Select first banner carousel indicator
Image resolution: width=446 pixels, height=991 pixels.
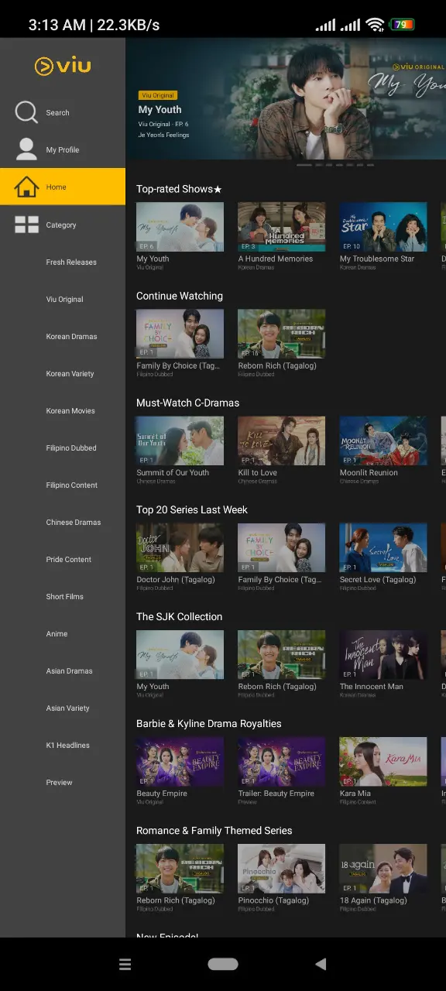tap(304, 165)
